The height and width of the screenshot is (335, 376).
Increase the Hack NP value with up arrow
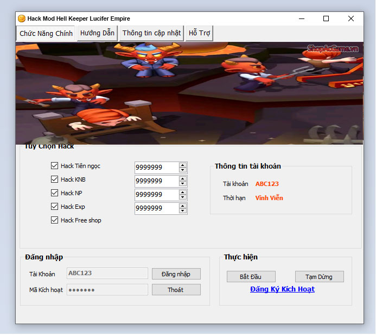pyautogui.click(x=183, y=193)
